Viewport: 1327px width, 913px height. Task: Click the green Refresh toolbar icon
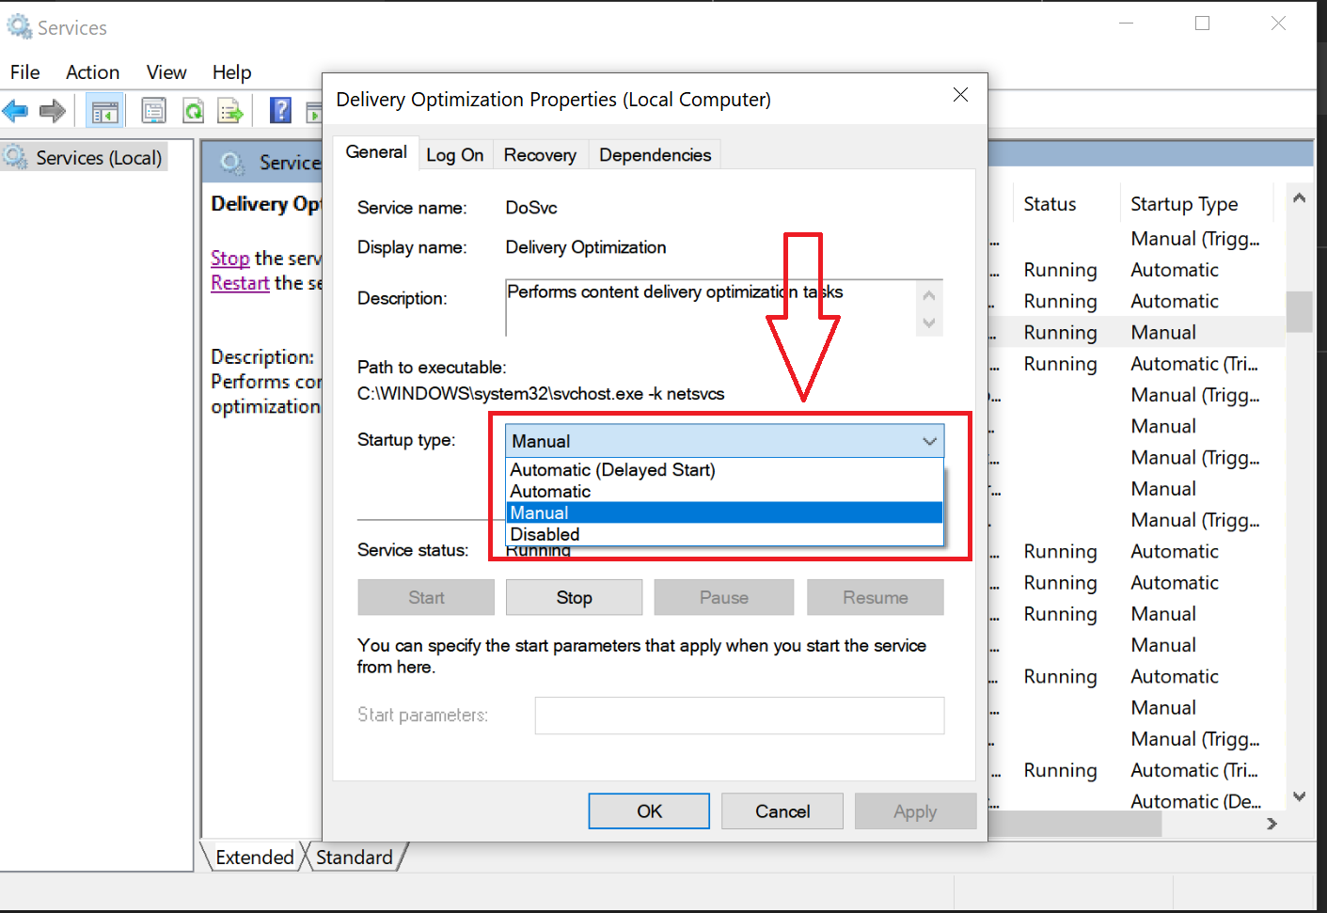click(x=193, y=111)
